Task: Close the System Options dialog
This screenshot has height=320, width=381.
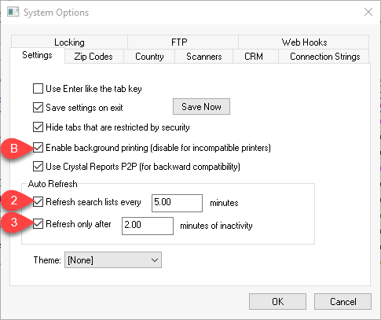Action: tap(368, 12)
